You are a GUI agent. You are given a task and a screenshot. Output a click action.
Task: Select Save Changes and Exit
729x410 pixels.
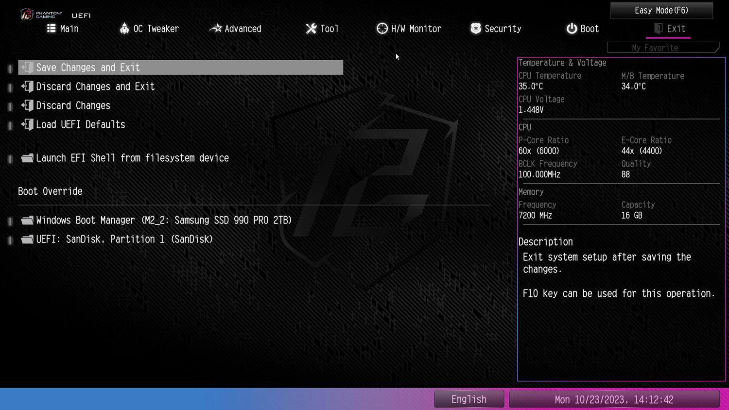88,68
